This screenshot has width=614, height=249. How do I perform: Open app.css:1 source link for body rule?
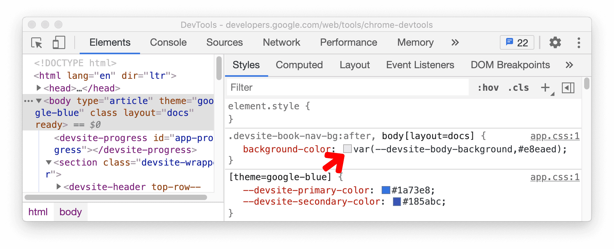555,136
